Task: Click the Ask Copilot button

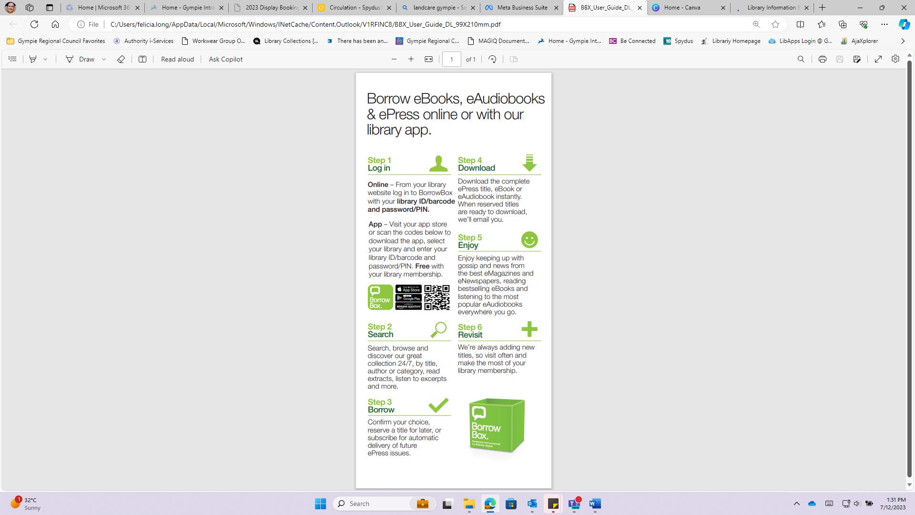Action: point(225,59)
